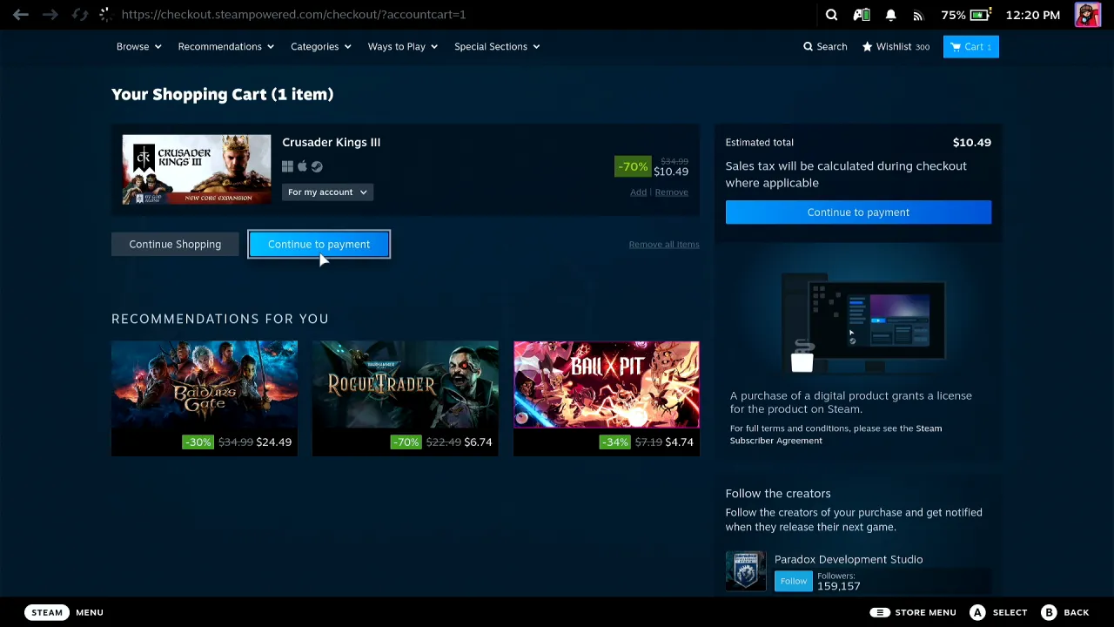Click the battery status icon
Screen dimensions: 1114x627
[x=981, y=15]
